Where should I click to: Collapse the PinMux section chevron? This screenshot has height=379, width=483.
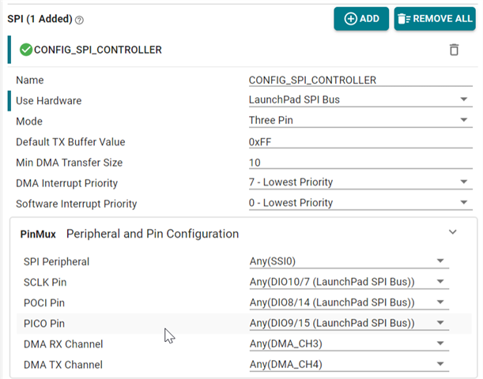pos(453,232)
